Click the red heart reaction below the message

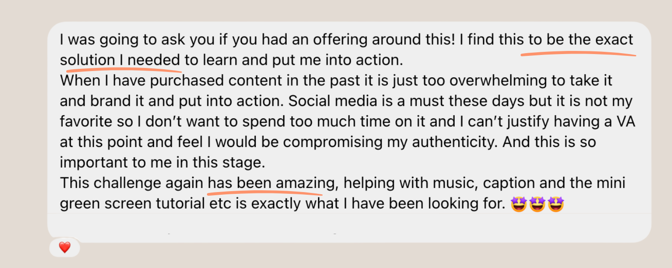pyautogui.click(x=65, y=247)
